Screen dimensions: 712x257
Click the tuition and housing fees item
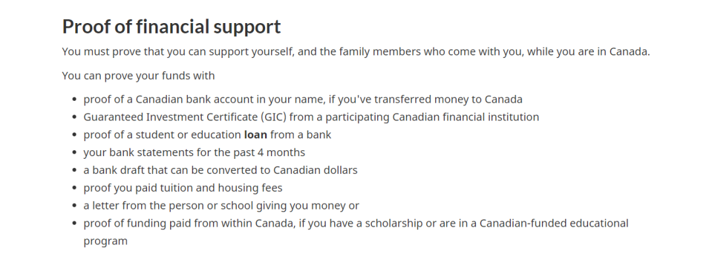pyautogui.click(x=183, y=188)
